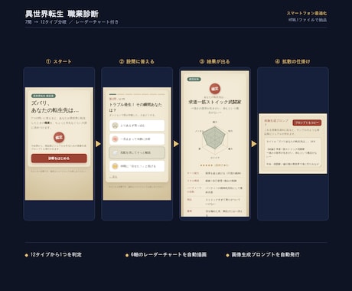This screenshot has width=352, height=291.
Task: Click the gray-green icon of とりあえず突っ込む answer
Action: [x=115, y=126]
